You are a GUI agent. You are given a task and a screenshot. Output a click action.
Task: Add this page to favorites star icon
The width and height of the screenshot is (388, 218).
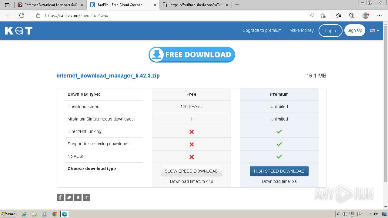(323, 15)
